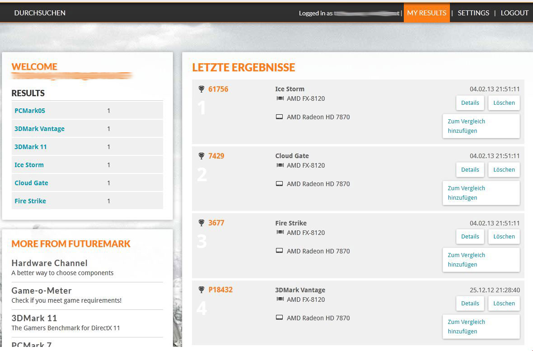View Details for the Fire Strike result
This screenshot has width=533, height=351.
click(470, 236)
